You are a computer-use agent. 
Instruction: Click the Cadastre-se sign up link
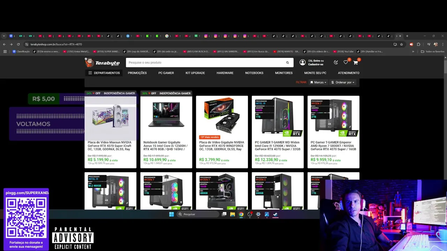[x=316, y=64]
